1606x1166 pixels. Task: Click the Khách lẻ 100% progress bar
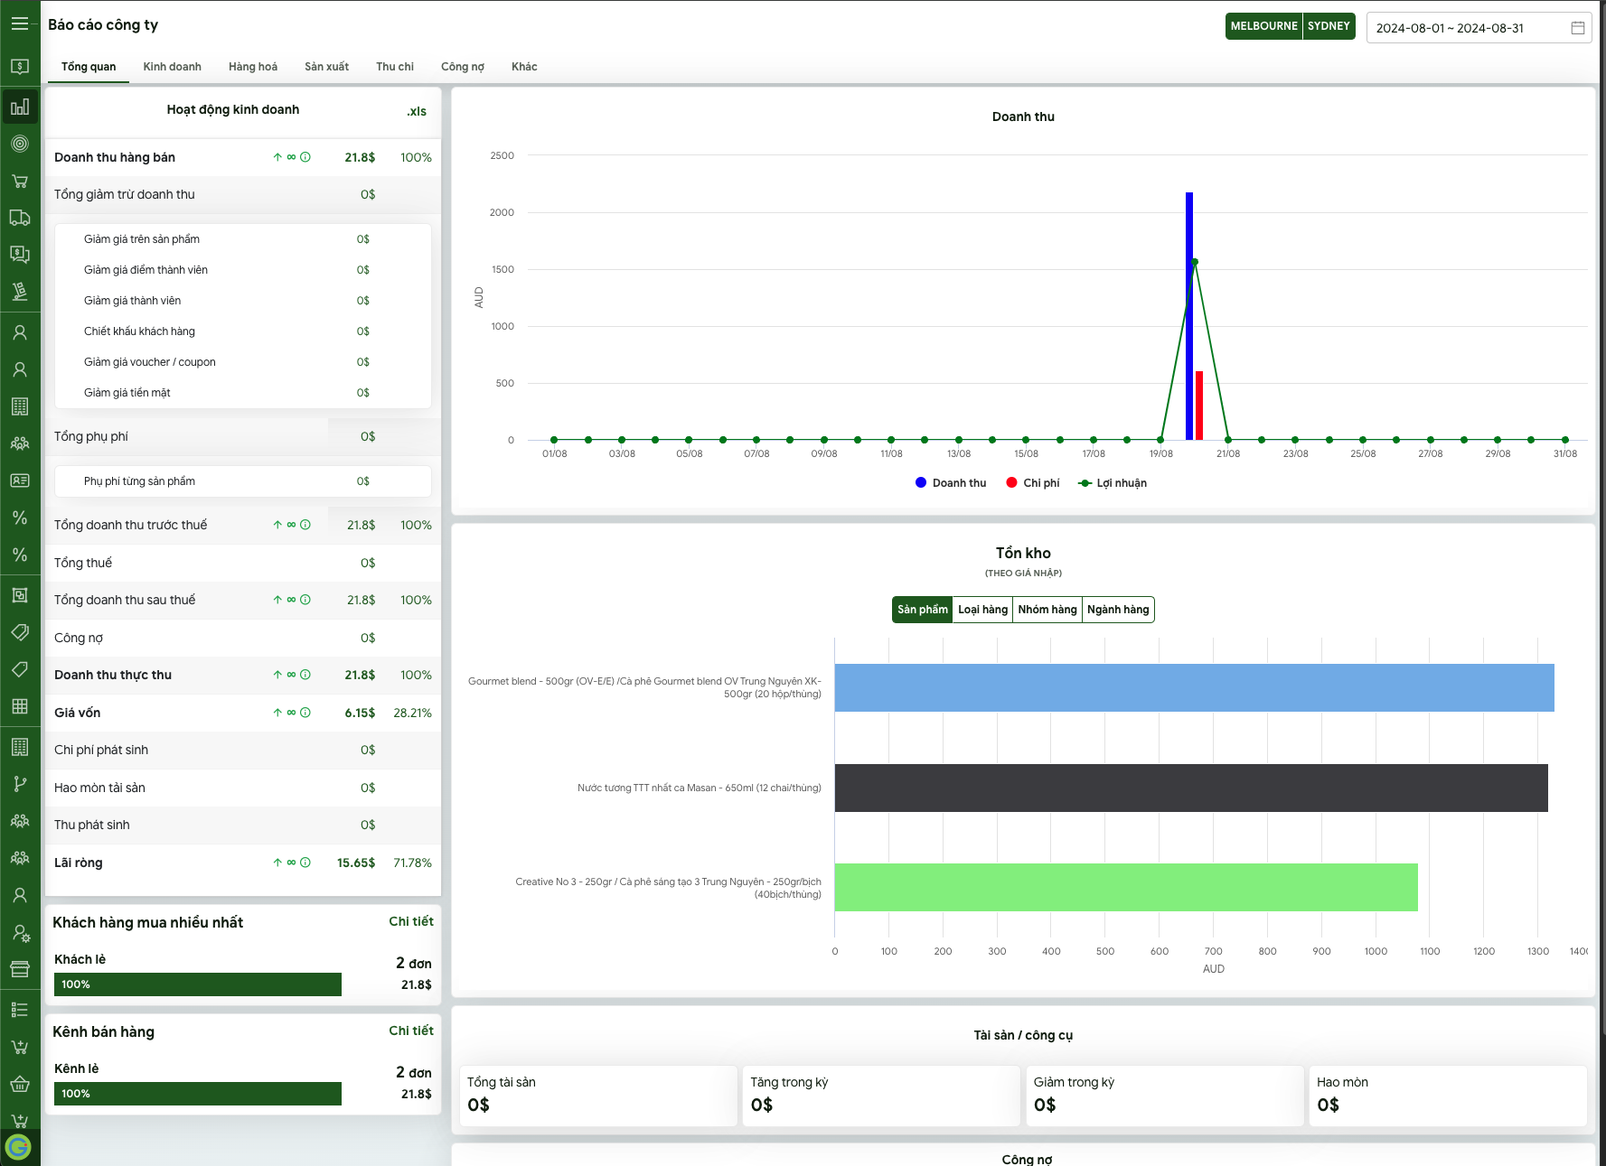tap(198, 984)
